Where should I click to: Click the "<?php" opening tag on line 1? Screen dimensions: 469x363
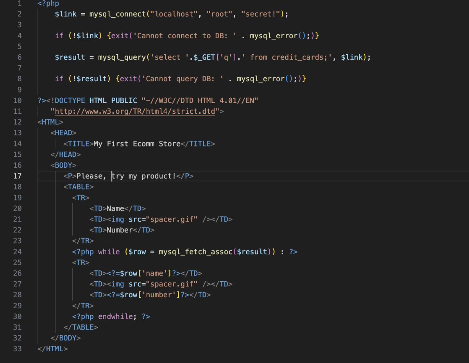tap(49, 4)
